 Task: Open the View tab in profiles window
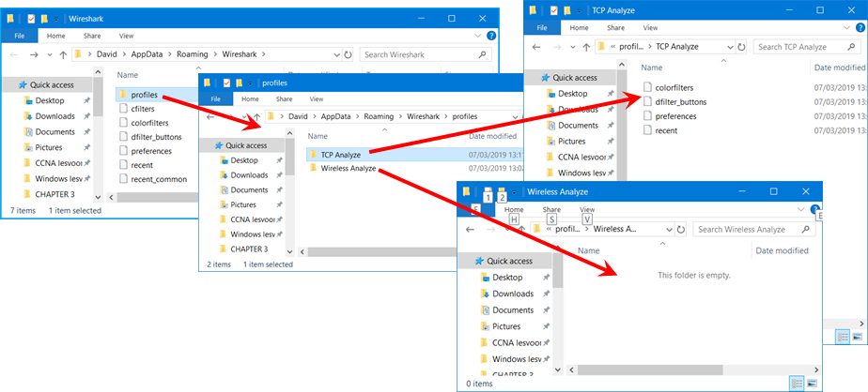[x=316, y=99]
